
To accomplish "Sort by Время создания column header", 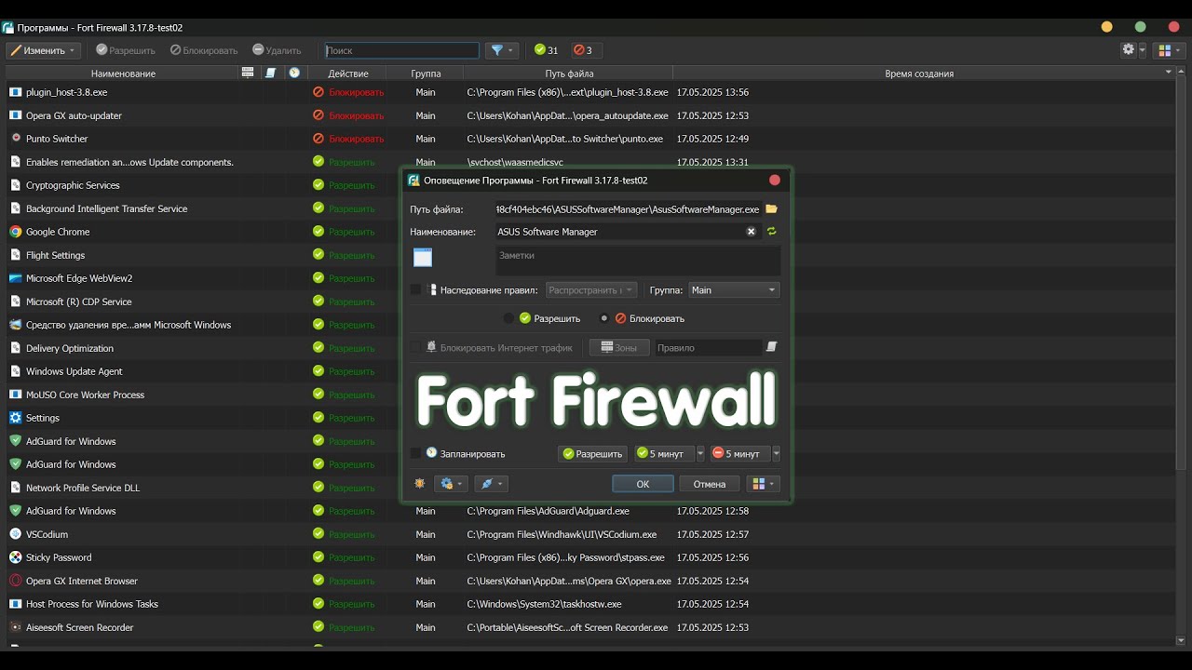I will pyautogui.click(x=919, y=73).
